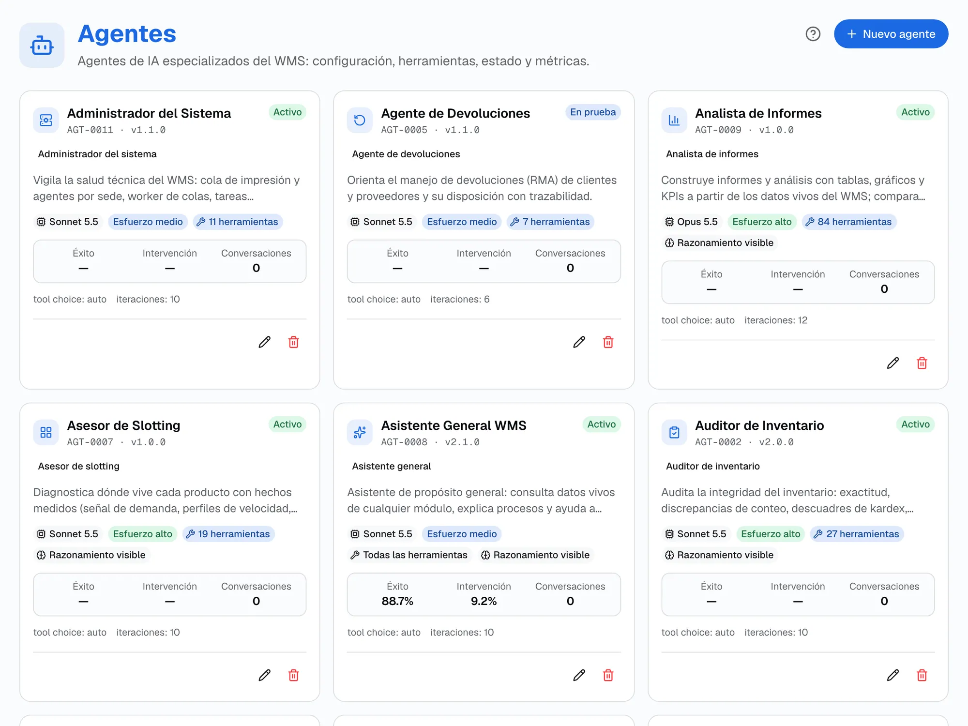
Task: Click Activo badge on Analista de Informes
Action: click(x=915, y=112)
